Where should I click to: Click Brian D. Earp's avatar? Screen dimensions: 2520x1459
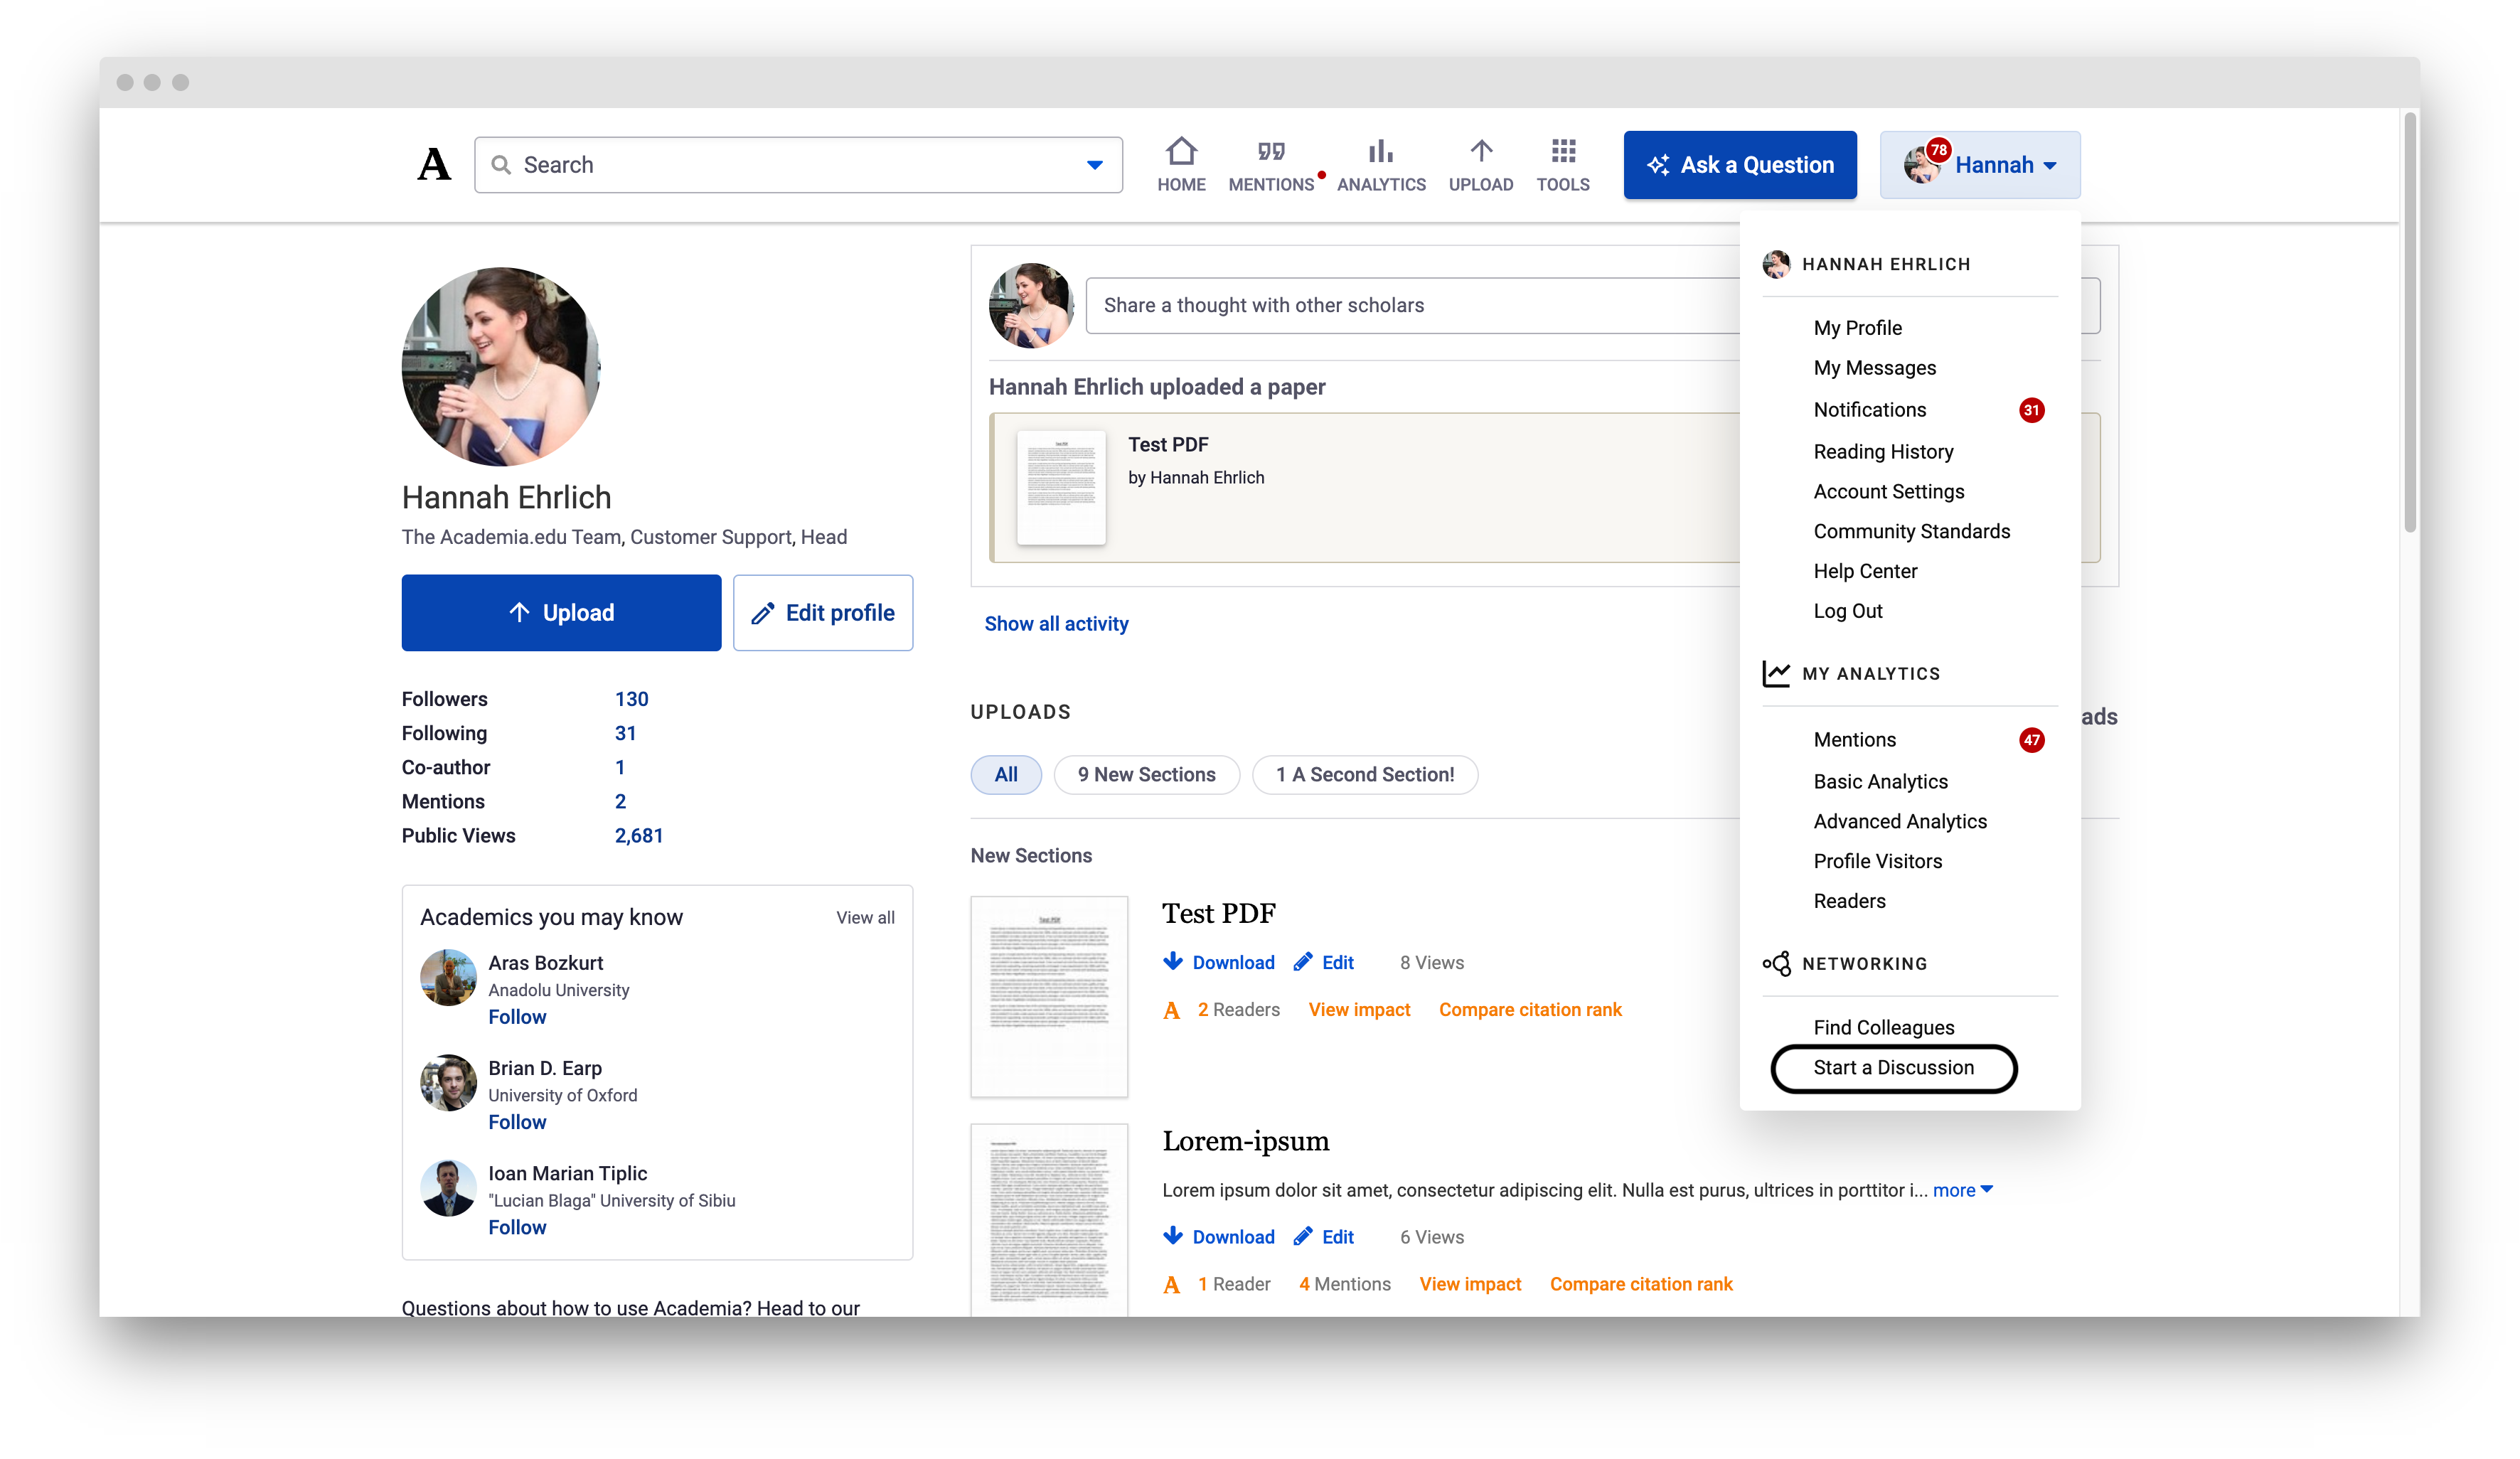[x=448, y=1083]
